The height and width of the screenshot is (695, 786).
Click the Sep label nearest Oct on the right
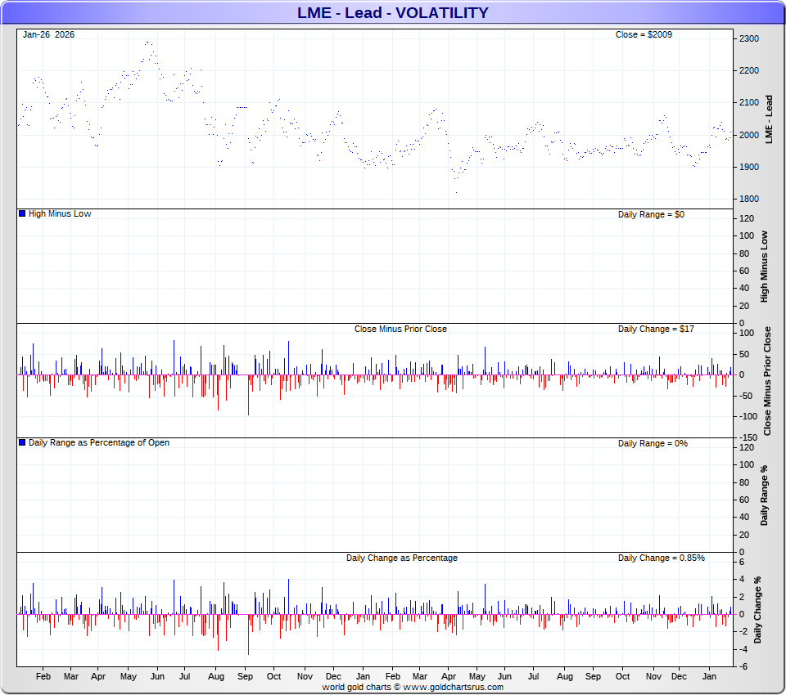coord(594,676)
